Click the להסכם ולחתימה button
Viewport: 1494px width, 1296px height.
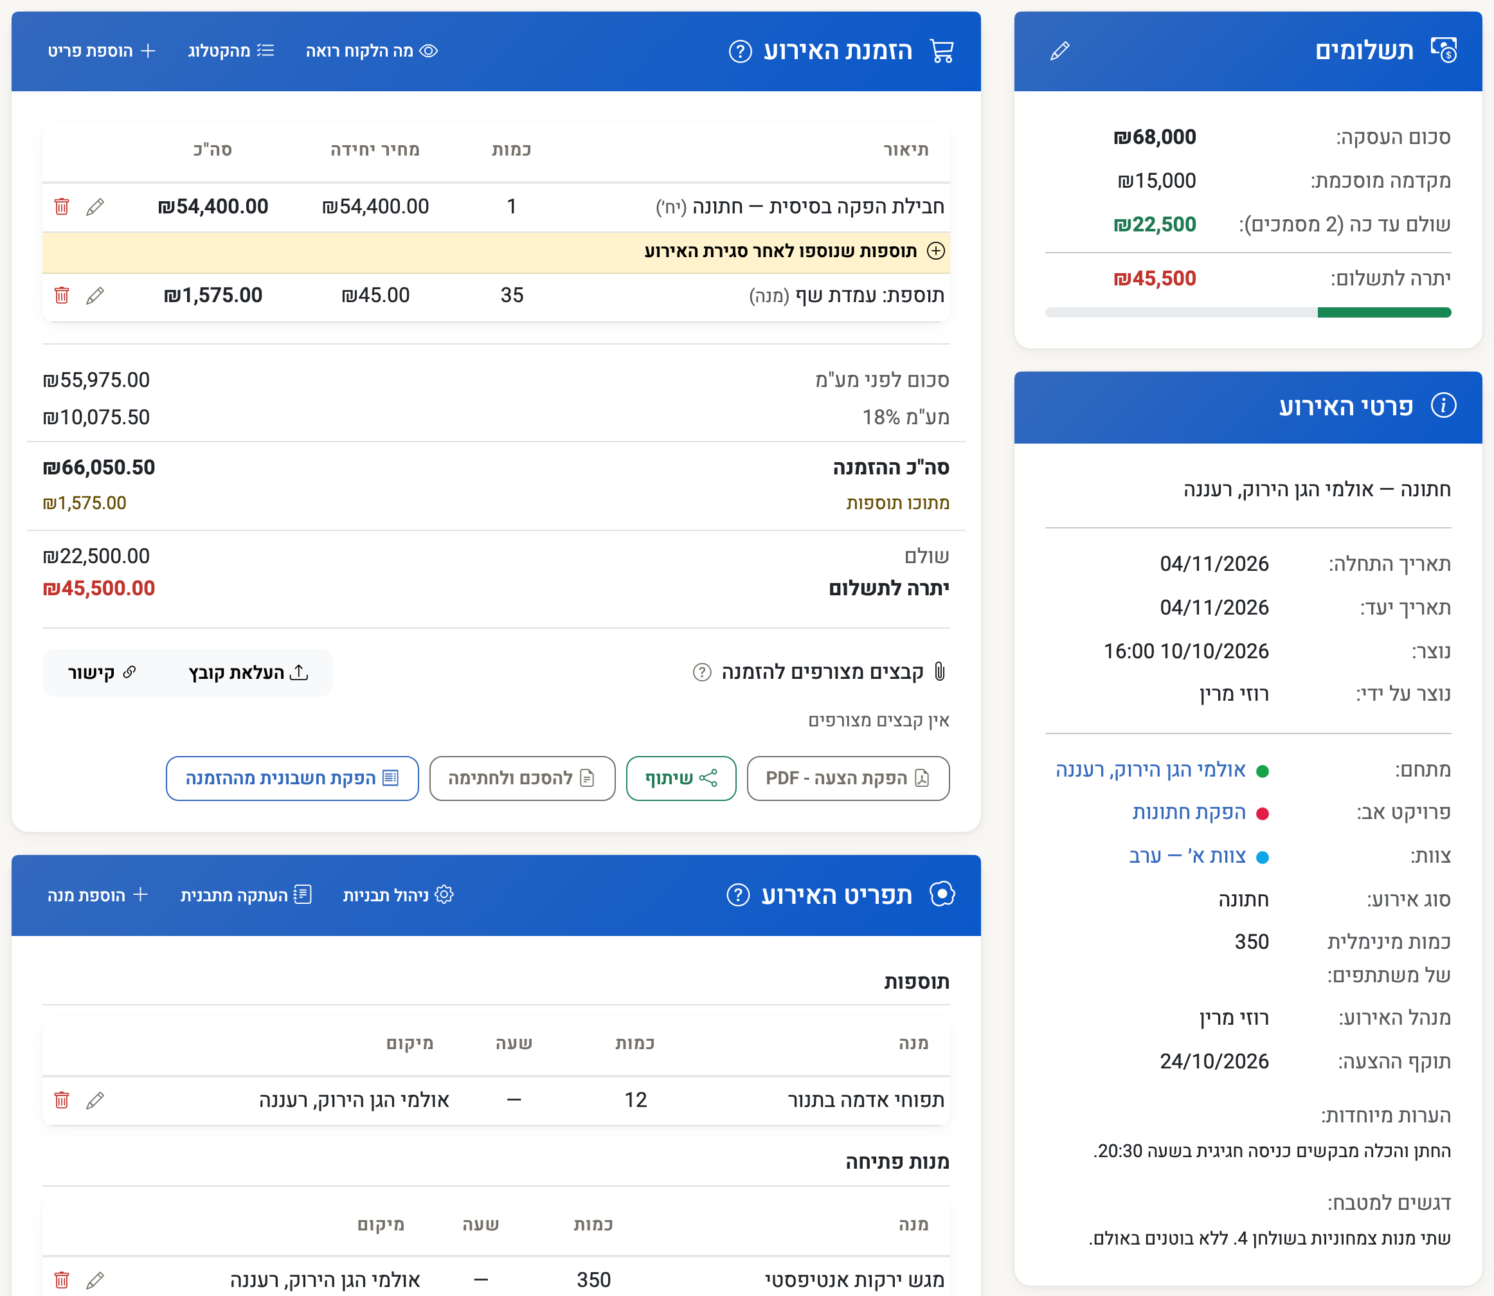coord(521,778)
